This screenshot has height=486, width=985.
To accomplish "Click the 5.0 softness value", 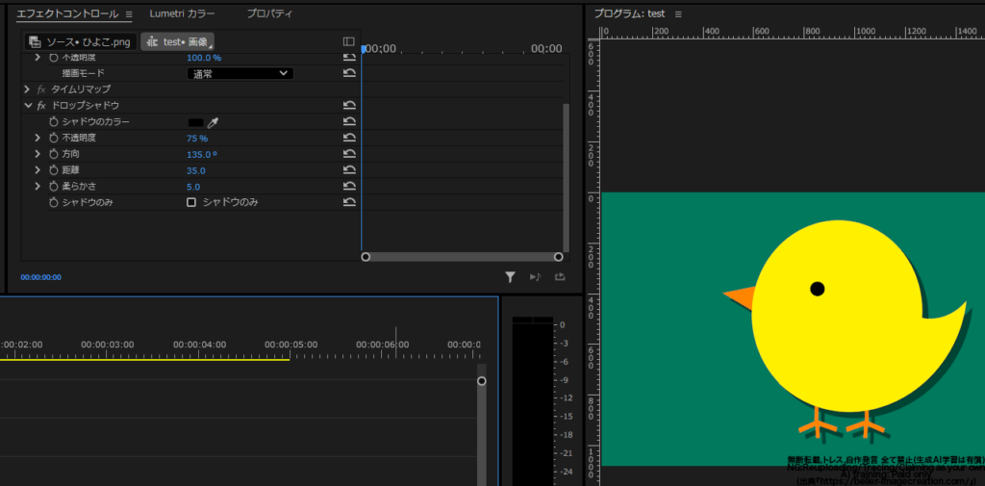I will coord(193,187).
